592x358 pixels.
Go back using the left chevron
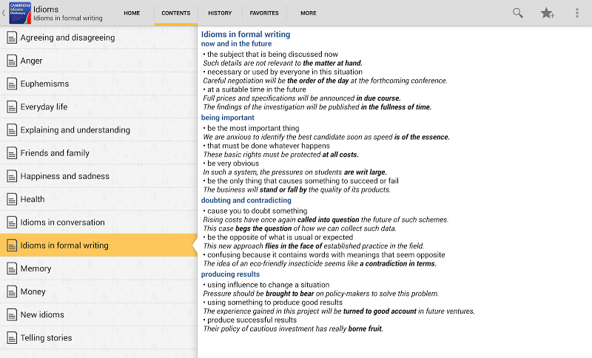click(x=4, y=13)
